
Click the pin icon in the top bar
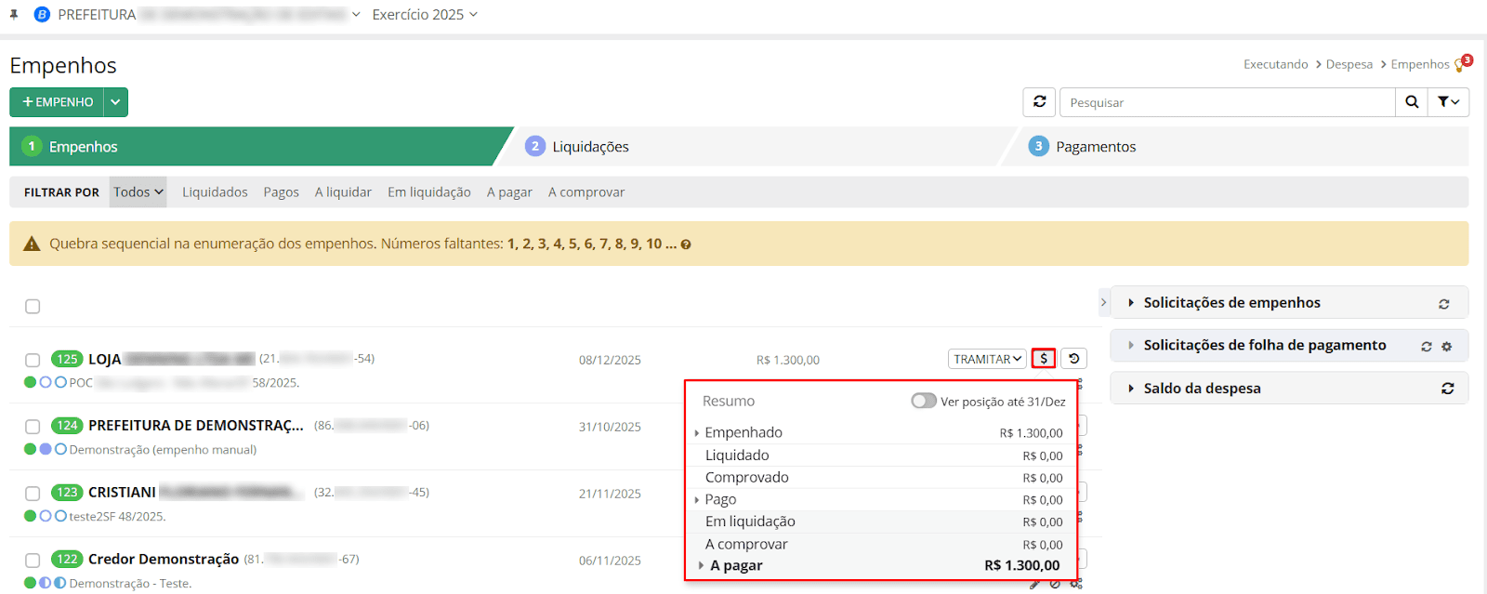pyautogui.click(x=14, y=15)
